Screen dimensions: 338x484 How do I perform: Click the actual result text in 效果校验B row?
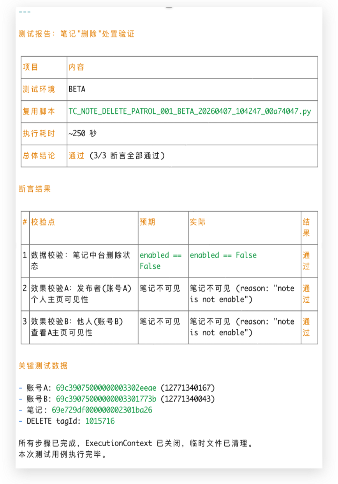pos(242,327)
